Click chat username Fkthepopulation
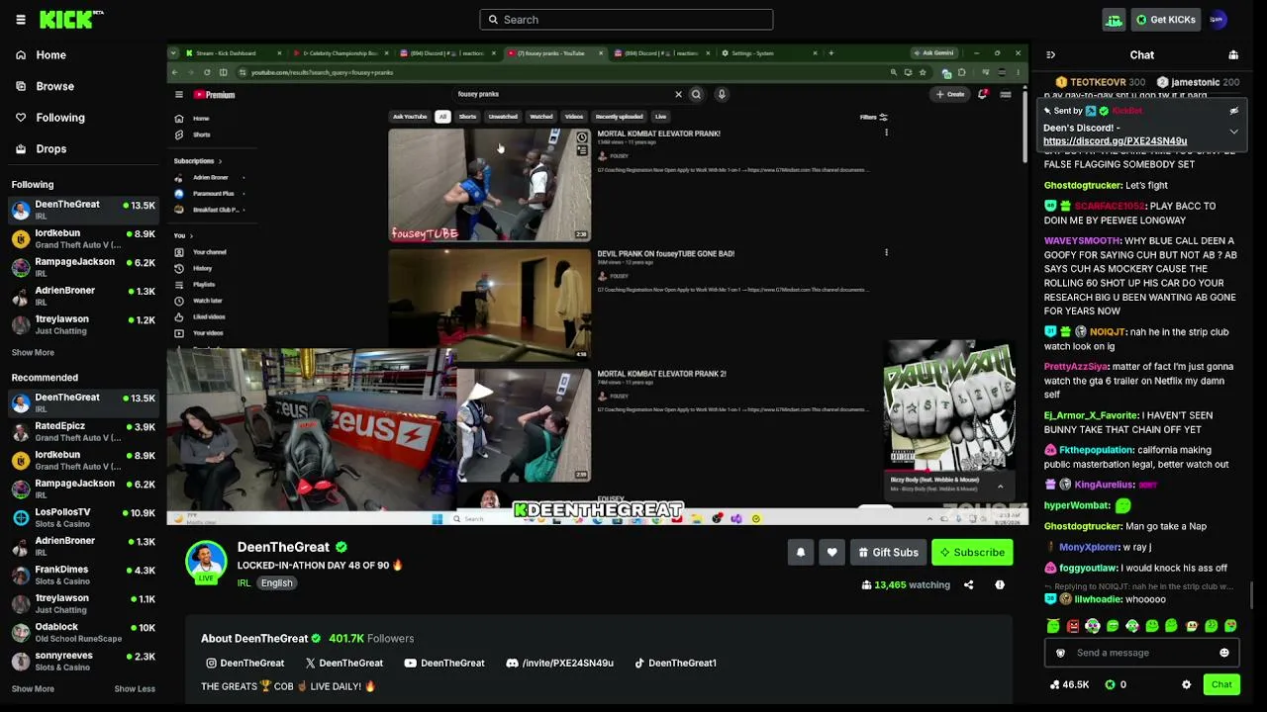The image size is (1267, 712). [1096, 451]
